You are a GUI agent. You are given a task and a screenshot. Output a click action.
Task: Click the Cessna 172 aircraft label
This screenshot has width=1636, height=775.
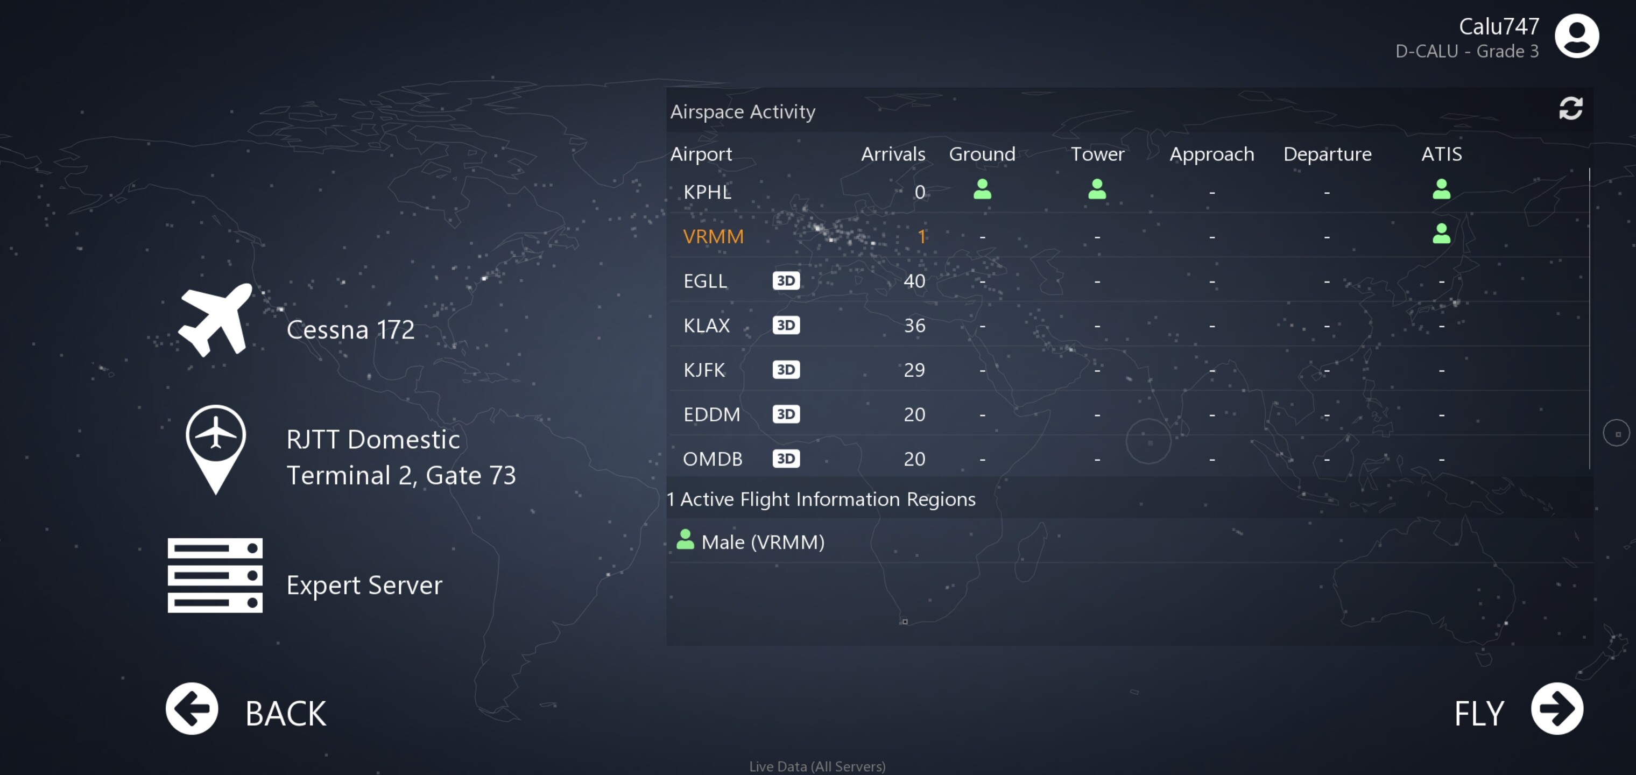[x=350, y=330]
